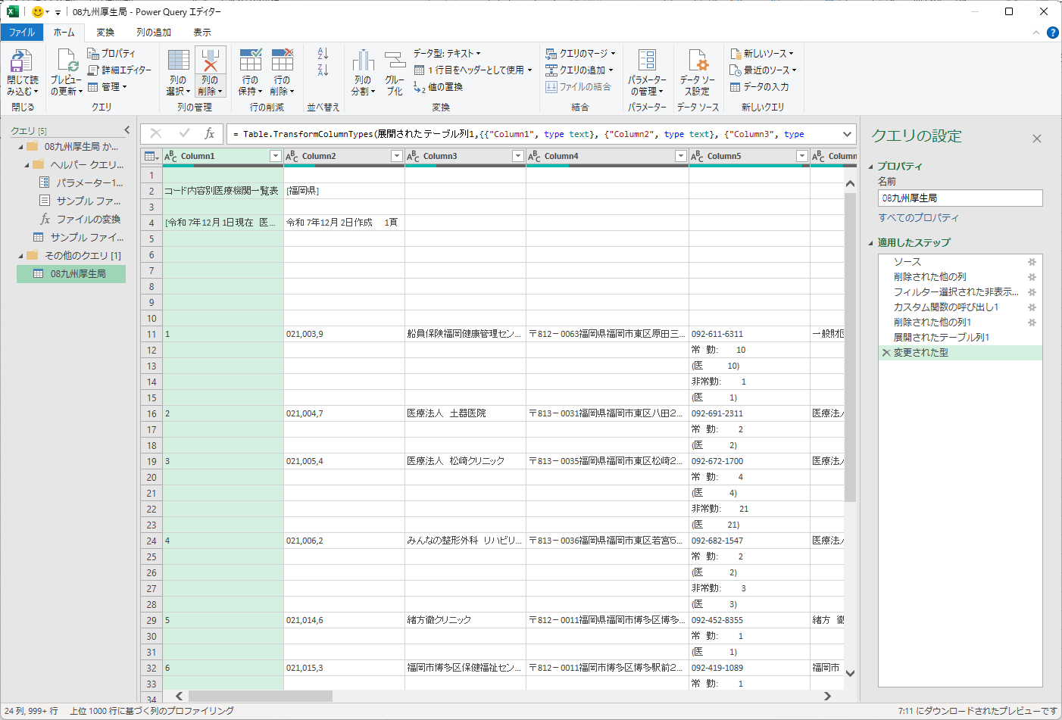This screenshot has width=1062, height=720.
Task: Click the Remove Columns icon
Action: (x=210, y=62)
